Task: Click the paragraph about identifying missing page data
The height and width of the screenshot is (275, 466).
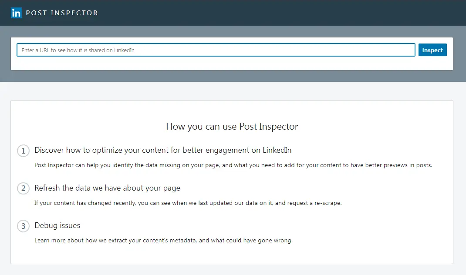Action: click(x=233, y=165)
